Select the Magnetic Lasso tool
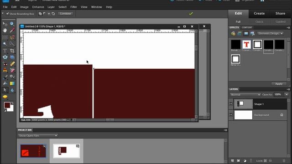The width and height of the screenshot is (292, 164). tap(12, 37)
